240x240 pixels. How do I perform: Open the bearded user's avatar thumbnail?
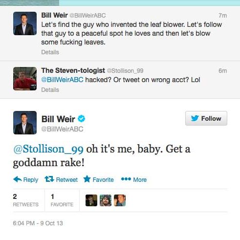coord(106,200)
